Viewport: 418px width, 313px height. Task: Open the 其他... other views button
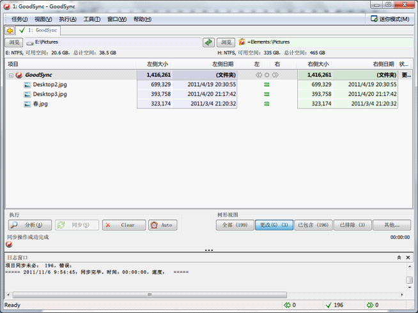tap(392, 225)
